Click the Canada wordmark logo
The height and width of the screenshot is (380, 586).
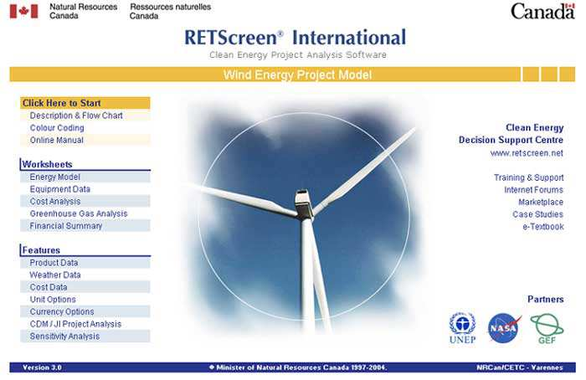click(x=542, y=11)
